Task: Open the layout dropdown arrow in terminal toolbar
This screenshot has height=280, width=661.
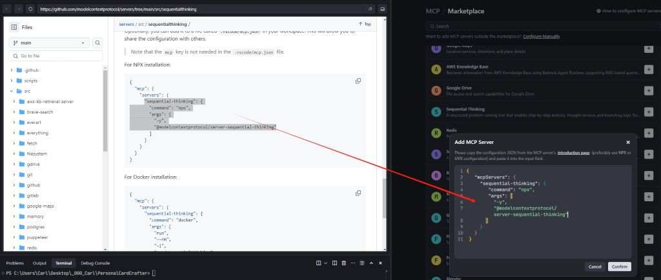Action: tap(325, 263)
